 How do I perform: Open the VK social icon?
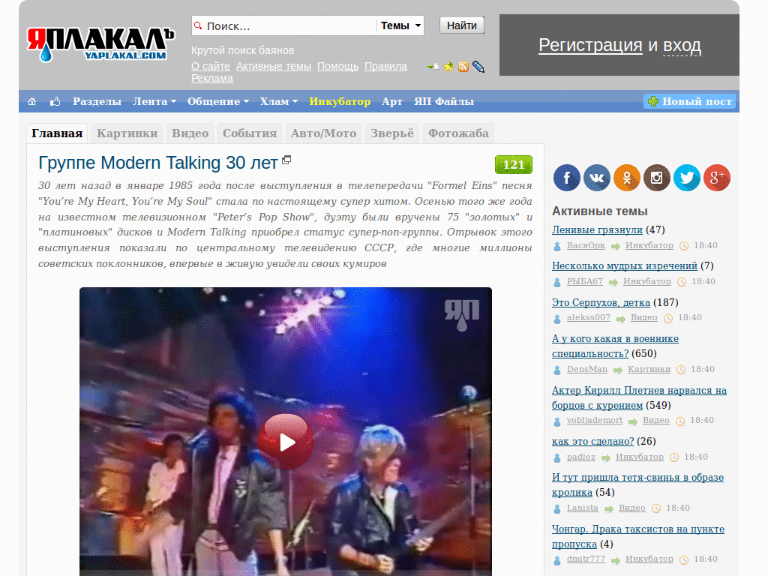point(596,177)
